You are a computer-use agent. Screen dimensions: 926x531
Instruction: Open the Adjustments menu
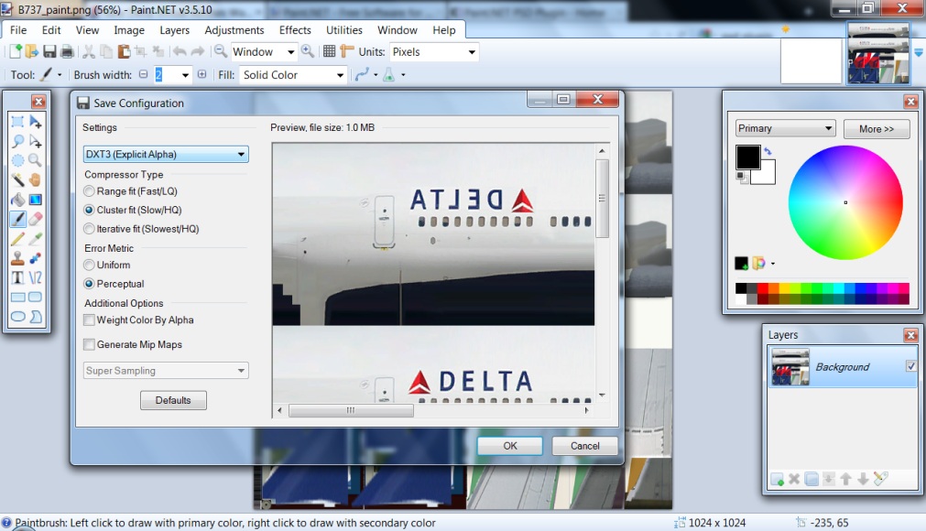234,30
